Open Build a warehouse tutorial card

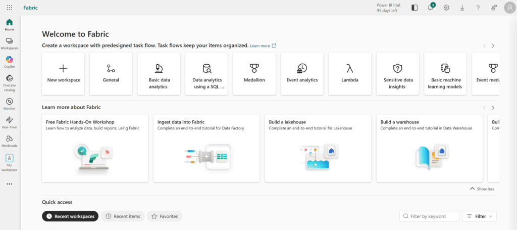click(x=430, y=148)
